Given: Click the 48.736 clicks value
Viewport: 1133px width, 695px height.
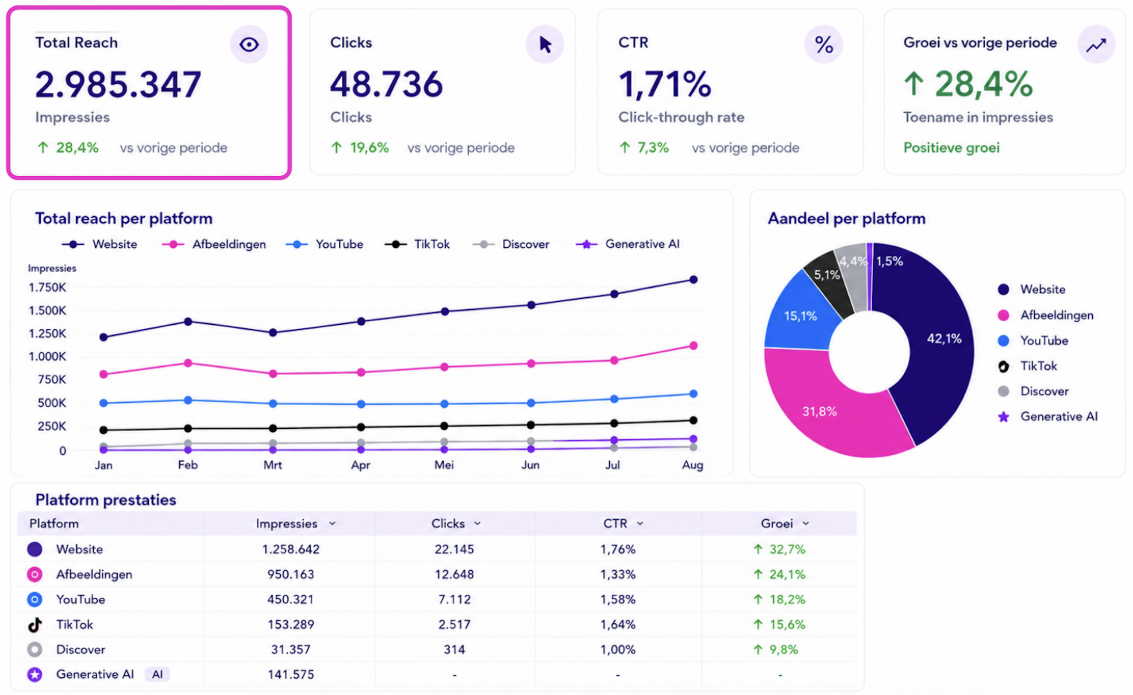Looking at the screenshot, I should coord(386,84).
